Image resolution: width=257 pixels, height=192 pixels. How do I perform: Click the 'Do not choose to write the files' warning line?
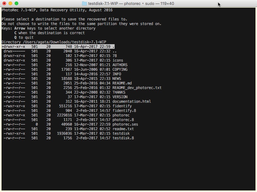pyautogui.click(x=81, y=24)
